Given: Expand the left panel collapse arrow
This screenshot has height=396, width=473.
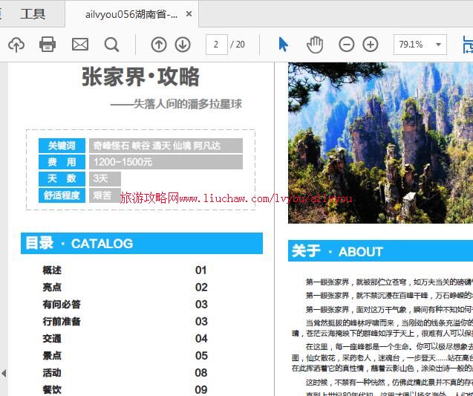Looking at the screenshot, I should [x=4, y=373].
